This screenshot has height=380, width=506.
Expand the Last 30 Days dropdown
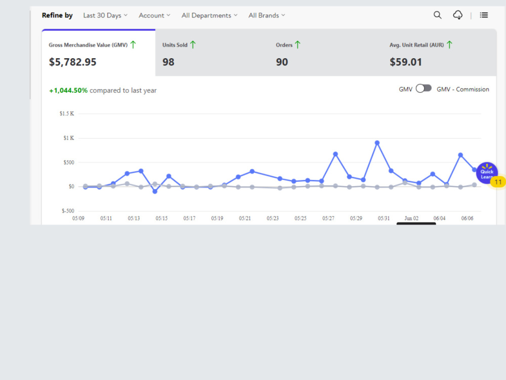(105, 16)
